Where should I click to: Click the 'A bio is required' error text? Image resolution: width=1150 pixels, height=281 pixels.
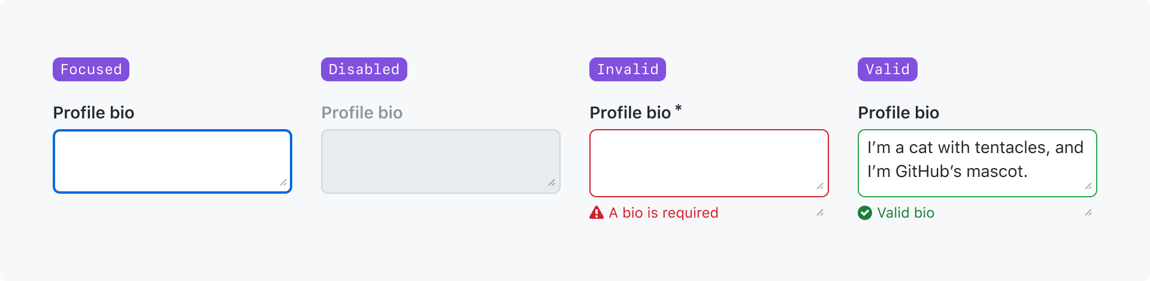point(664,213)
